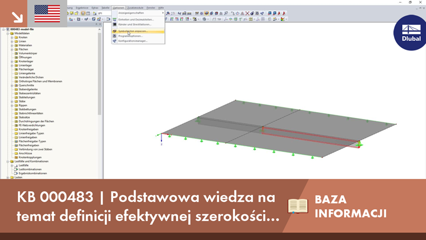This screenshot has width=426, height=240.
Task: Select Einheiten und Dezimalstellen entry
Action: coord(138,20)
